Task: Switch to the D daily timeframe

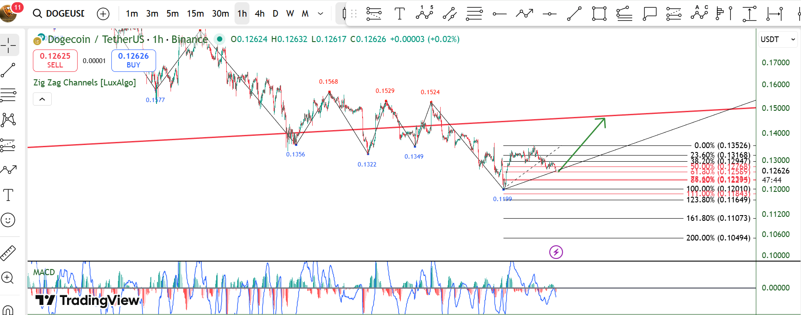Action: coord(275,14)
